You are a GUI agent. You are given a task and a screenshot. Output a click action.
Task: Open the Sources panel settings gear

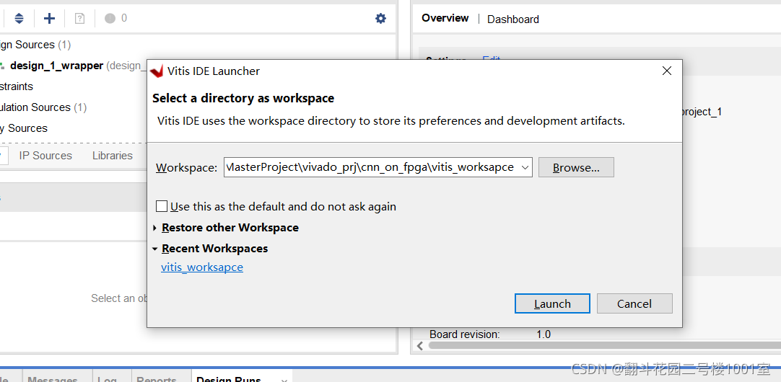tap(380, 19)
